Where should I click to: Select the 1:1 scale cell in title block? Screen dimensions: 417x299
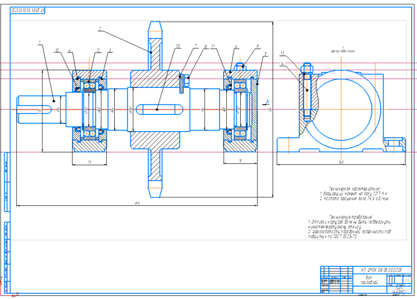point(407,280)
